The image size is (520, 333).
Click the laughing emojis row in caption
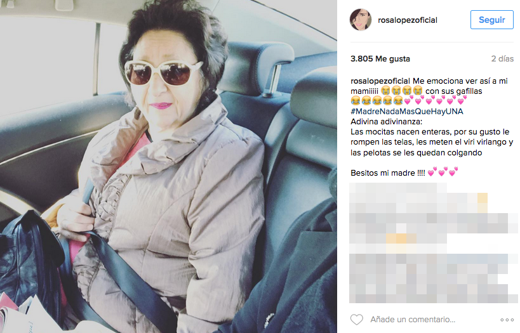(377, 100)
